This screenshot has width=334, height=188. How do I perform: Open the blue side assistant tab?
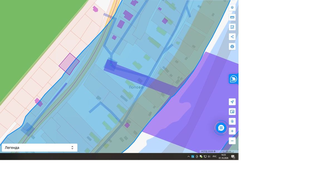click(233, 79)
